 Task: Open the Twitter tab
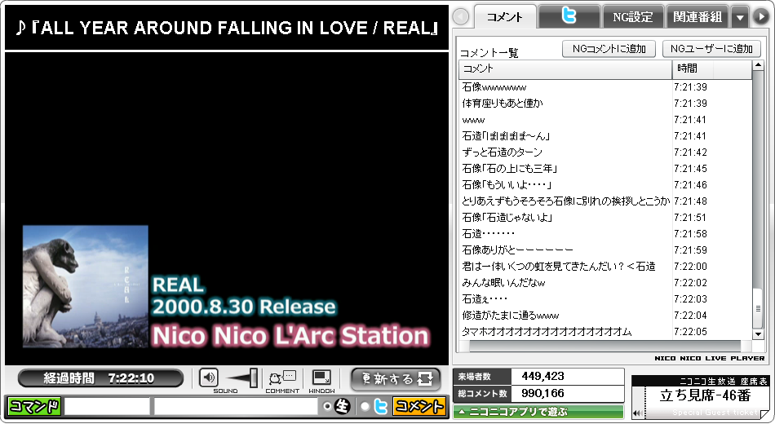569,16
